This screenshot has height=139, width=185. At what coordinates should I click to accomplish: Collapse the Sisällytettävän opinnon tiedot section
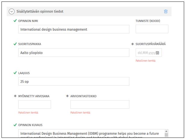coord(12,11)
